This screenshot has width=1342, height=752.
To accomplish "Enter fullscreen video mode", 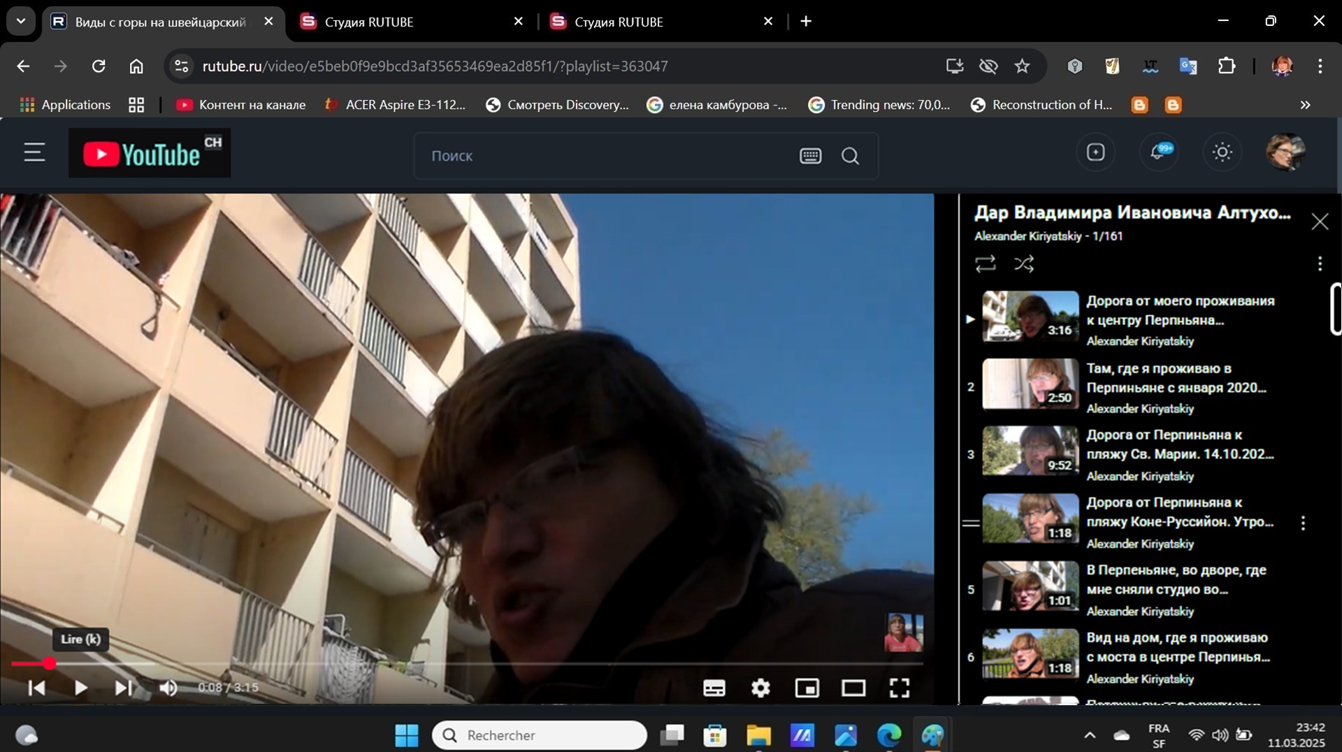I will [899, 688].
